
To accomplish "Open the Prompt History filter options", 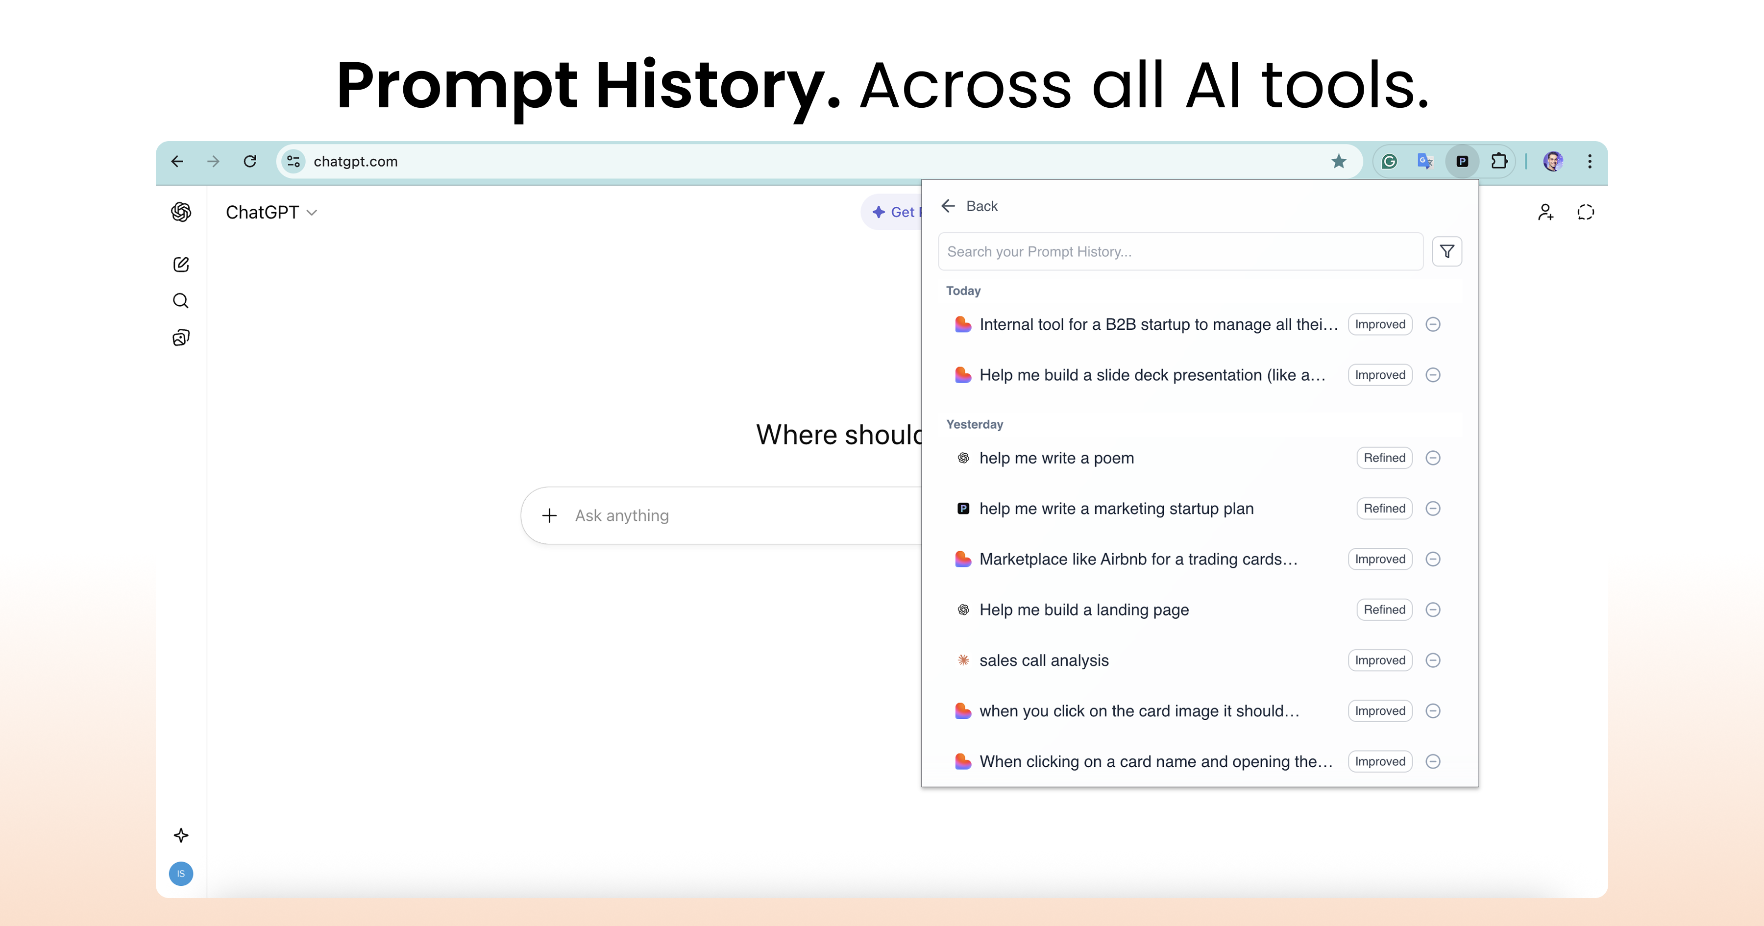I will click(1447, 251).
